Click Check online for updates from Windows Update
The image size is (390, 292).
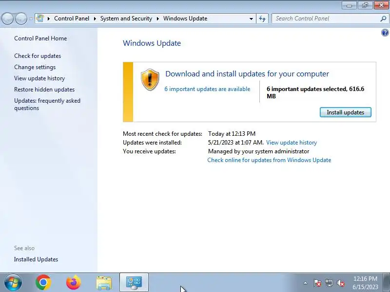pyautogui.click(x=269, y=160)
